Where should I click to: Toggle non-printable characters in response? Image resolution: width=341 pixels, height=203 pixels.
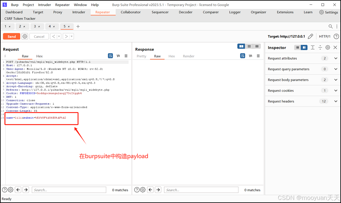point(251,56)
